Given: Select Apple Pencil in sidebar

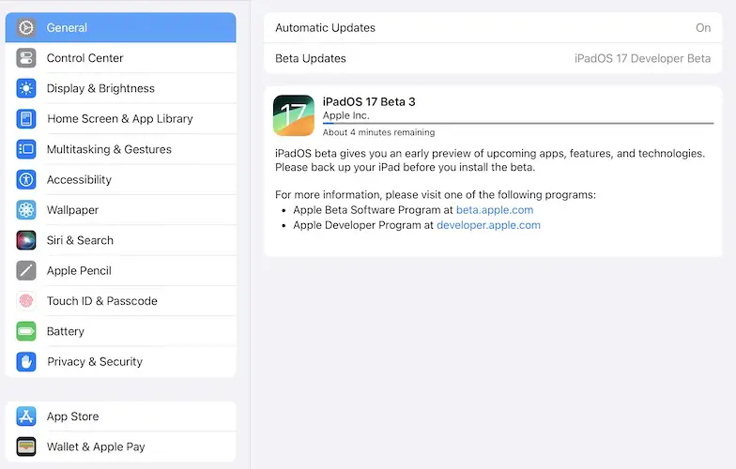Looking at the screenshot, I should click(79, 271).
